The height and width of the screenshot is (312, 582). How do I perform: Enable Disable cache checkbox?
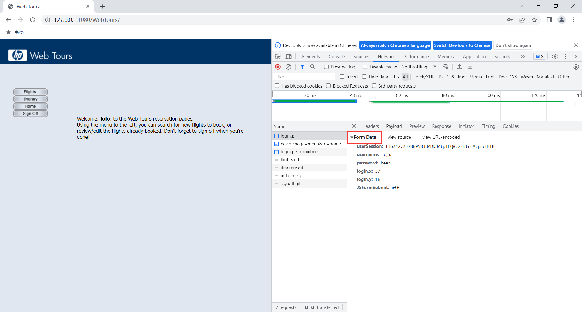point(365,67)
